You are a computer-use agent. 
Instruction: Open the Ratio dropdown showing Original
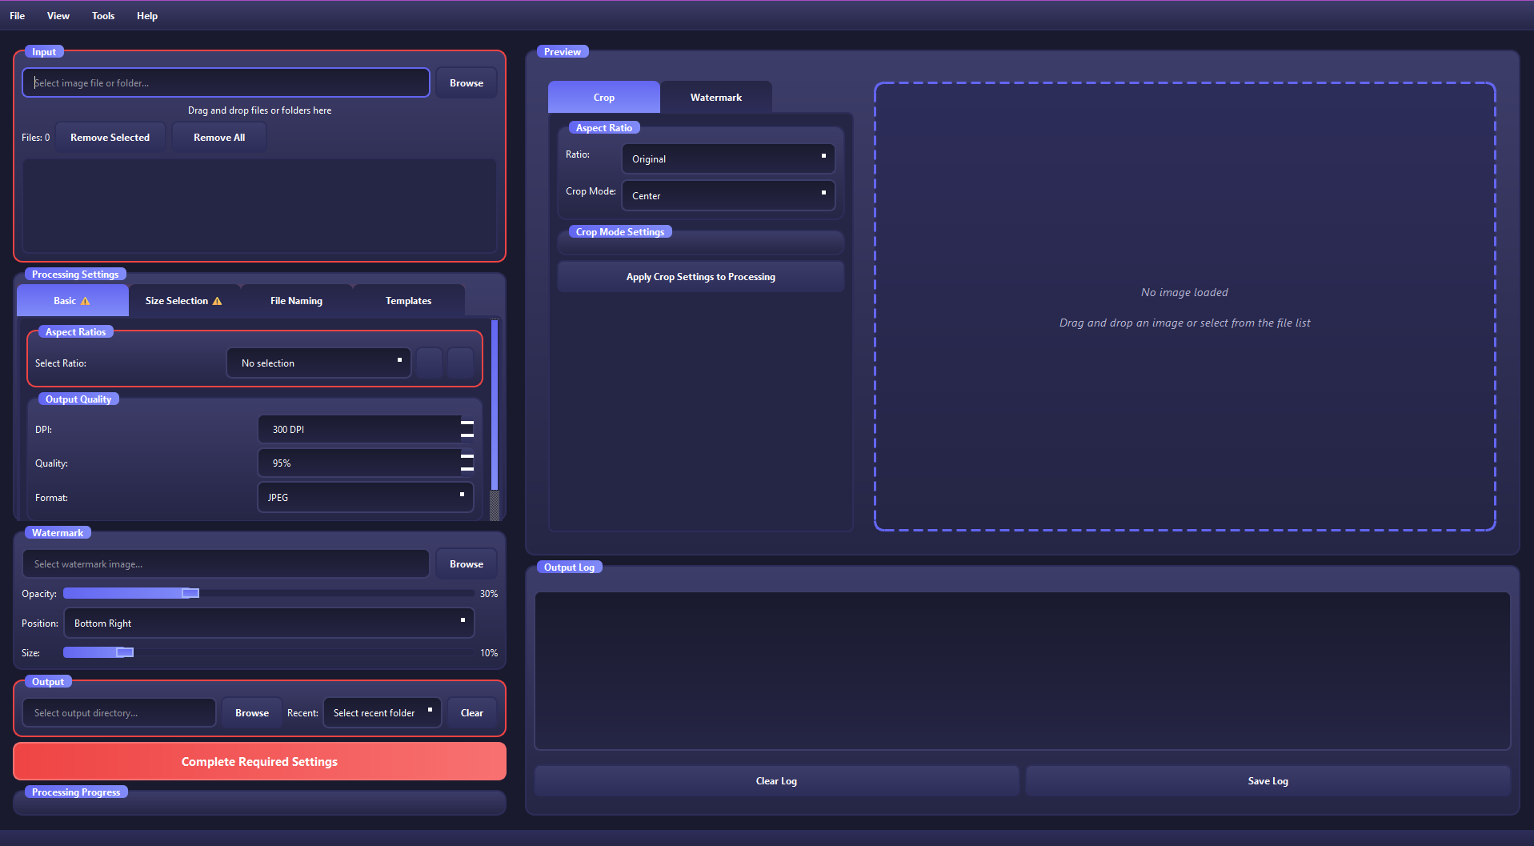click(x=727, y=158)
